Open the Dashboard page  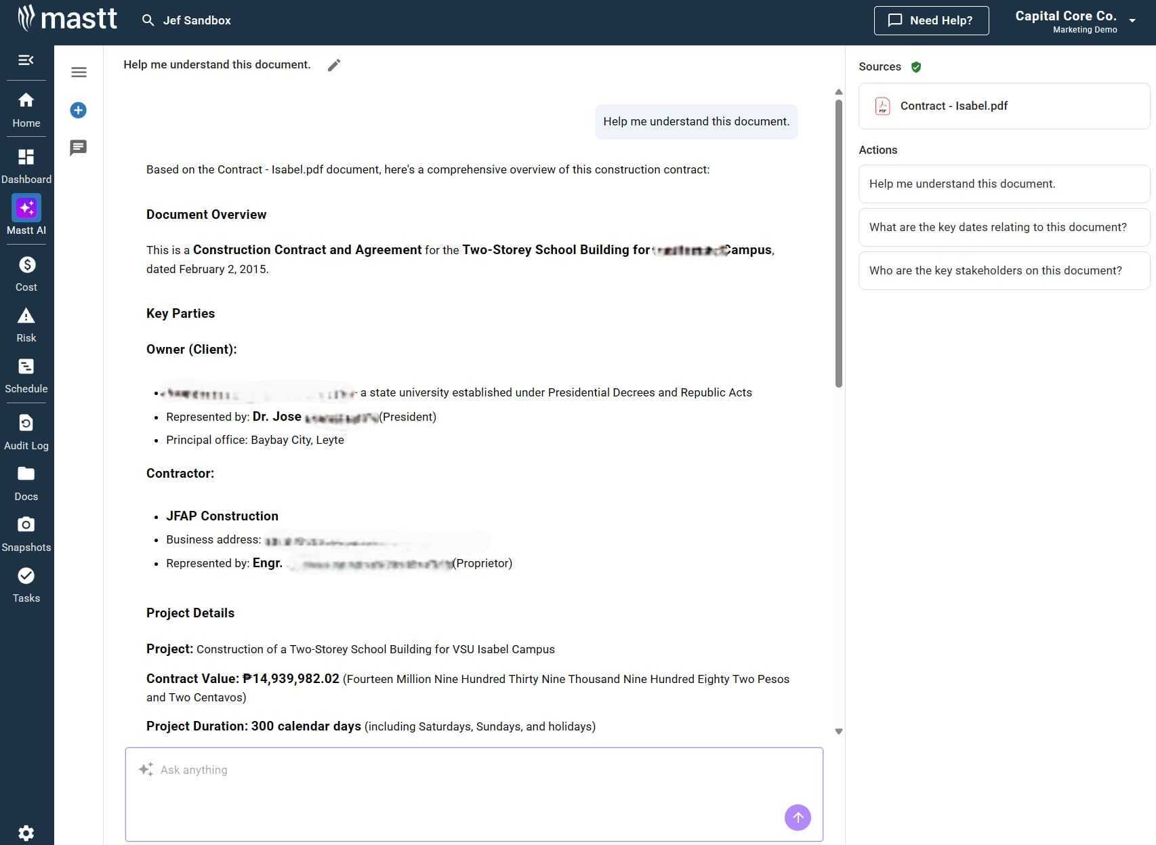[26, 165]
